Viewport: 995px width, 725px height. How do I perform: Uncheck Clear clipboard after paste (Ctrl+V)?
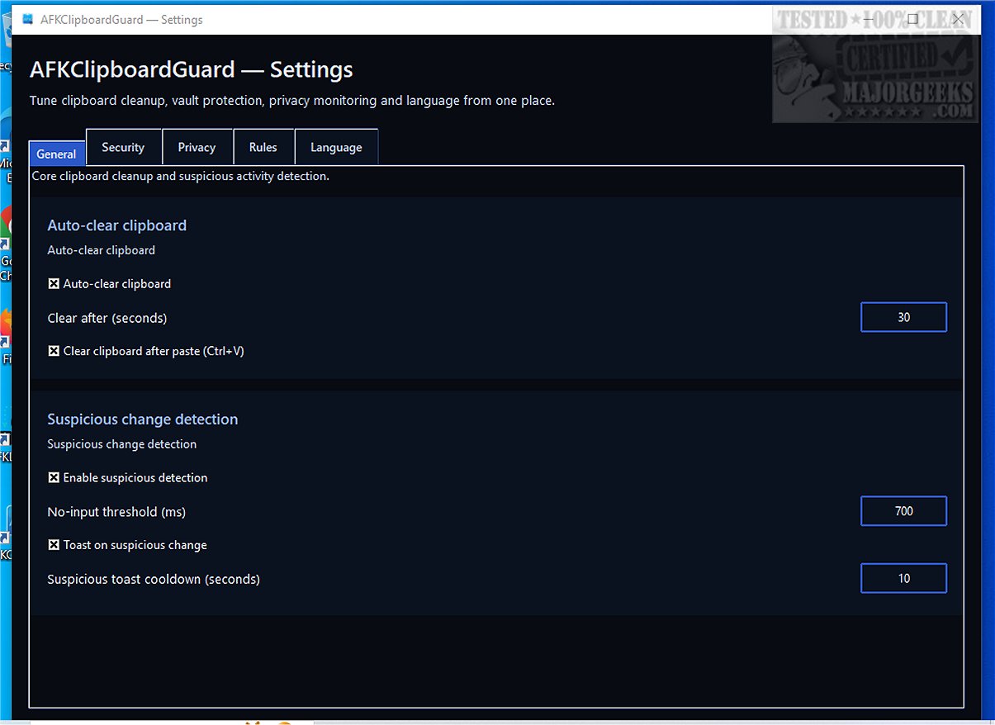(x=54, y=351)
